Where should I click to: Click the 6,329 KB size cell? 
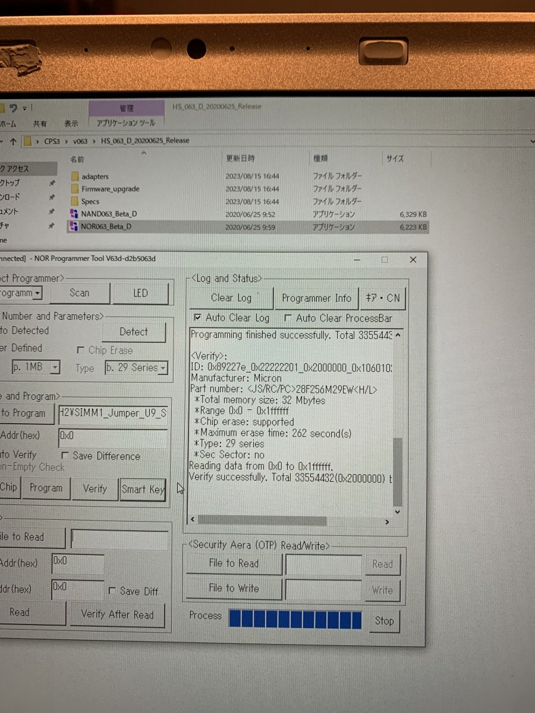click(413, 214)
